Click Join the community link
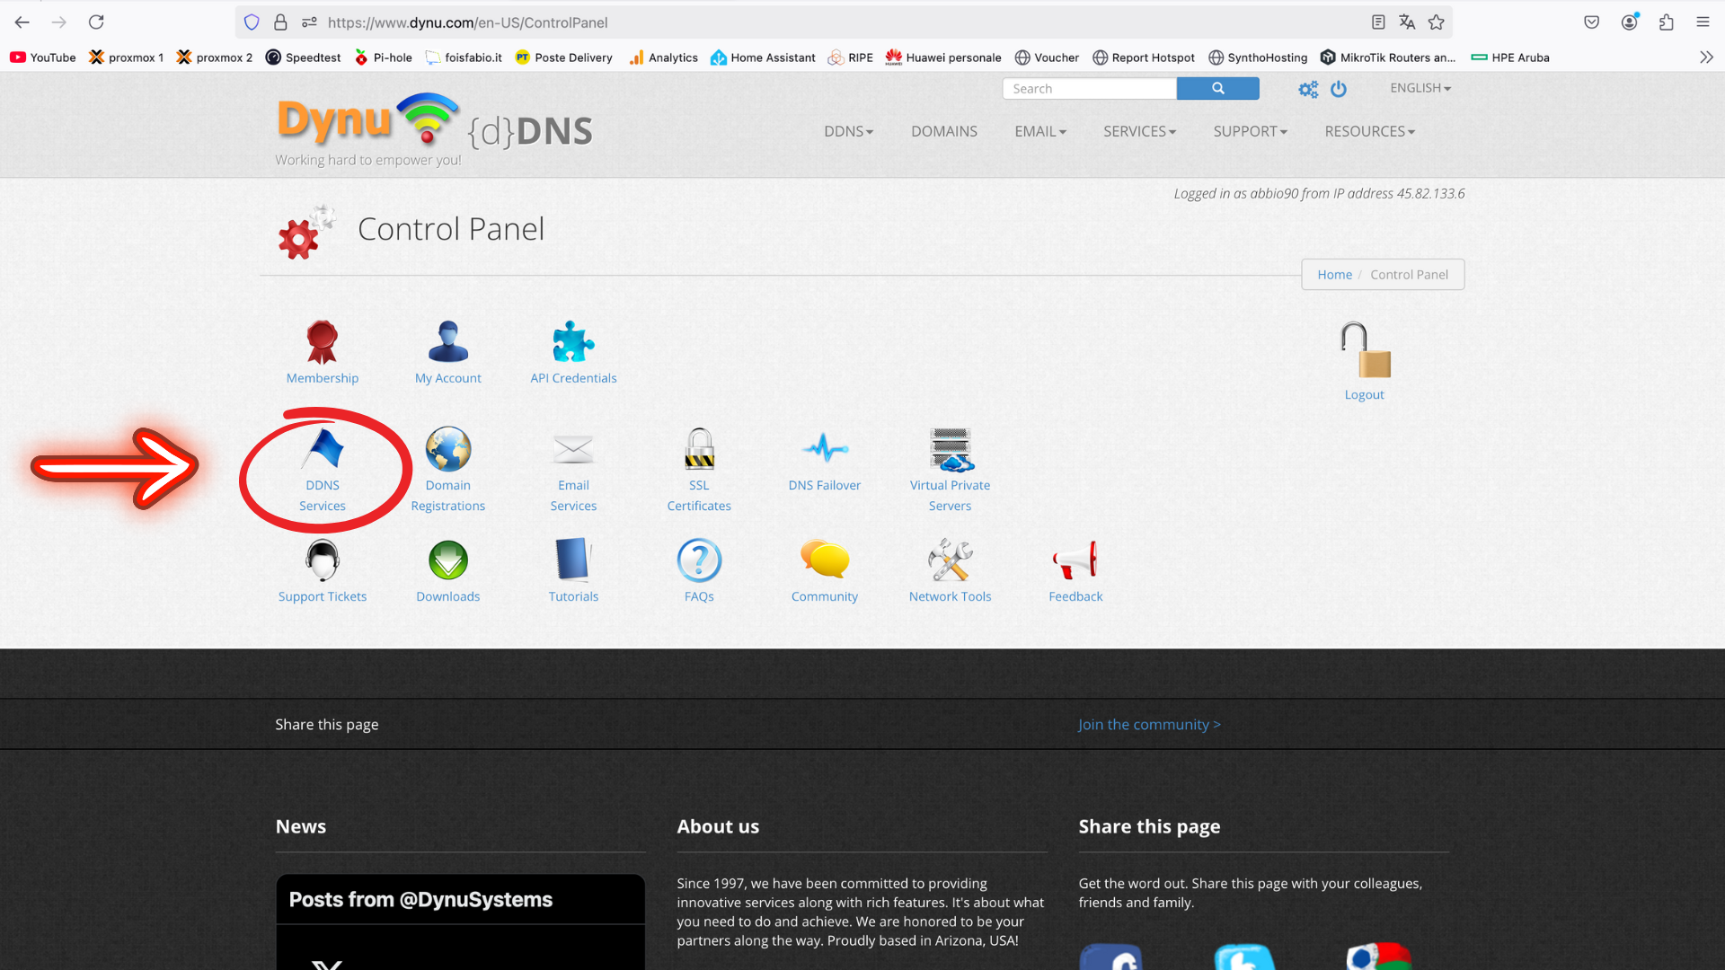 [x=1149, y=724]
